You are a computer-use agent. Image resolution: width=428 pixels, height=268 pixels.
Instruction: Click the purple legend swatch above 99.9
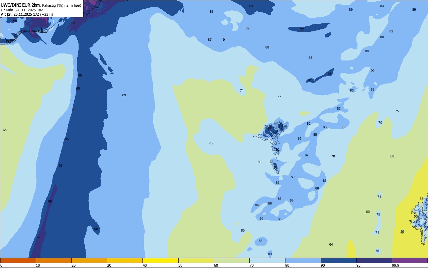[410, 260]
